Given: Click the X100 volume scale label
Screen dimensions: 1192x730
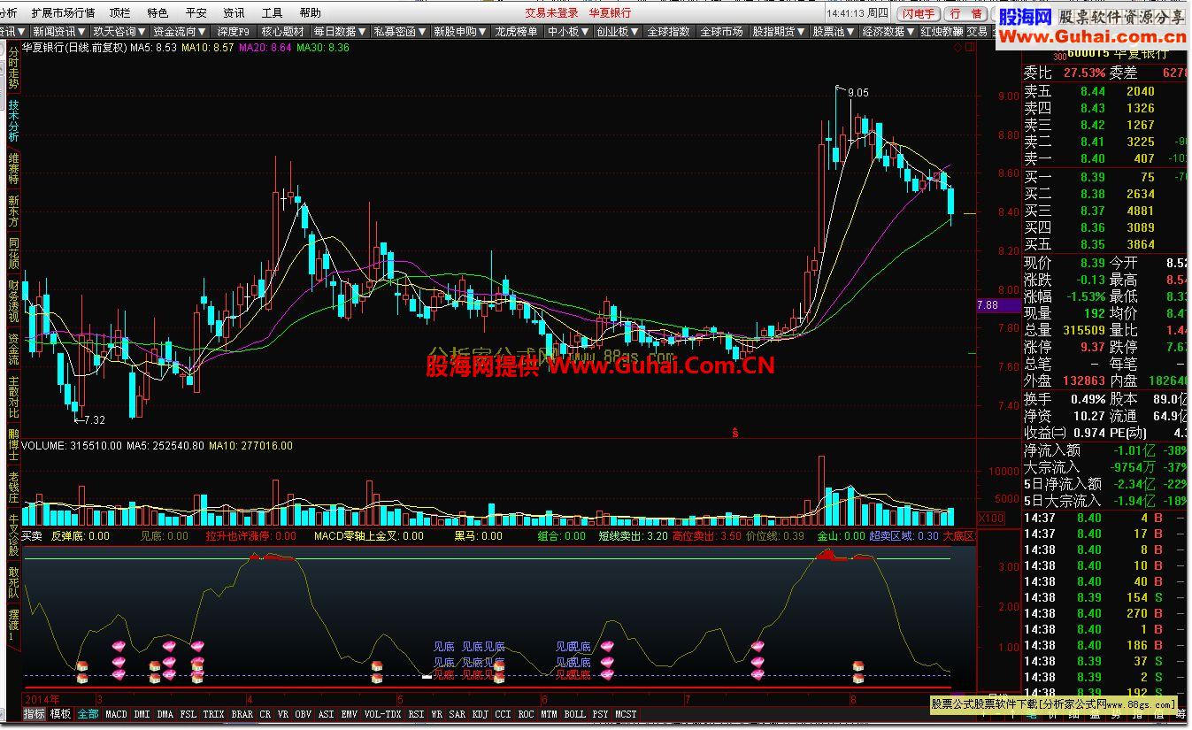Looking at the screenshot, I should coord(991,517).
